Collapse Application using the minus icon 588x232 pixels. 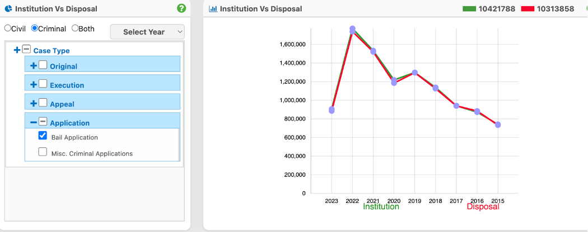click(34, 123)
